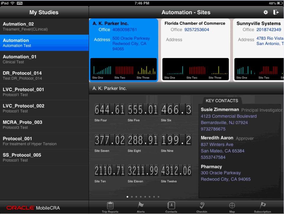Tap Site Five counter 555.01
The width and height of the screenshot is (284, 214).
(143, 110)
